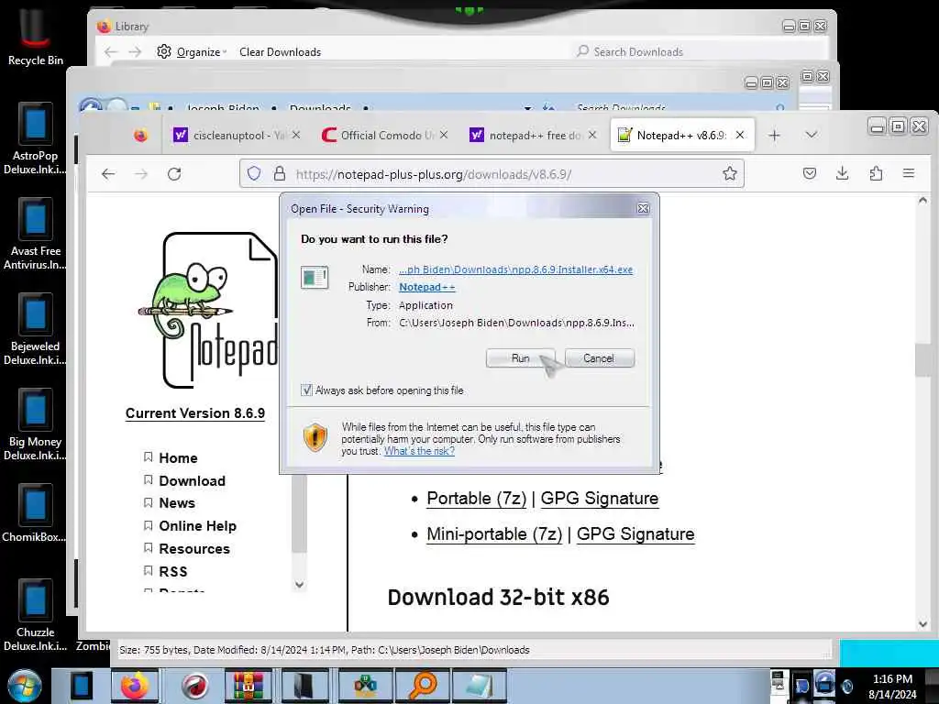Click the Library back arrow
The width and height of the screenshot is (939, 704).
pyautogui.click(x=111, y=52)
